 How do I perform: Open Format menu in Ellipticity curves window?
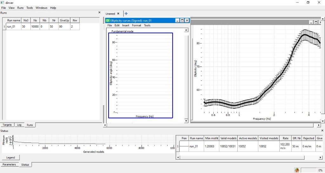pos(136,25)
